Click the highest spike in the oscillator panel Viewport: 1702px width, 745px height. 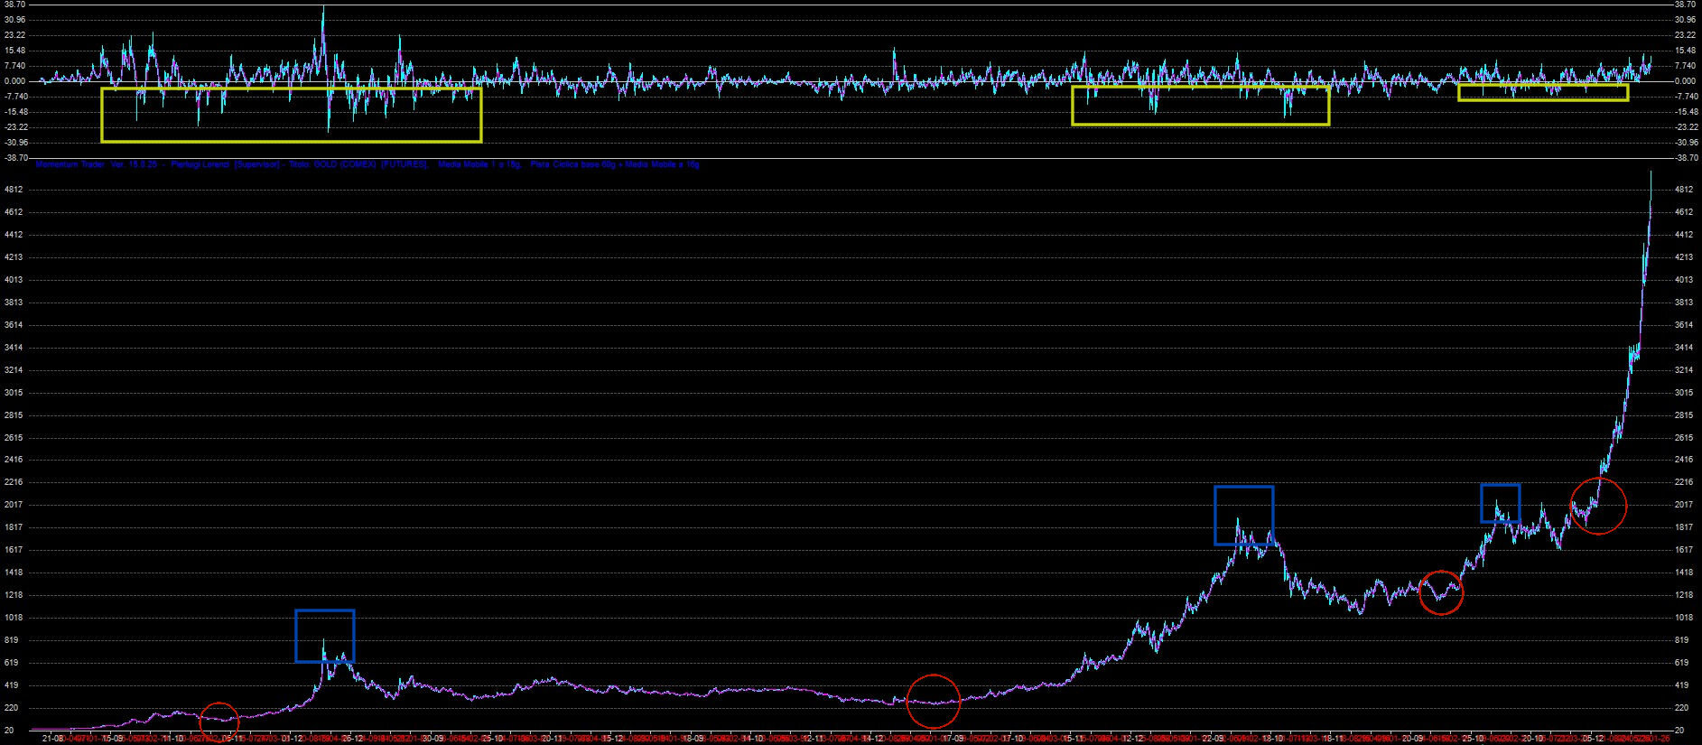pos(323,9)
